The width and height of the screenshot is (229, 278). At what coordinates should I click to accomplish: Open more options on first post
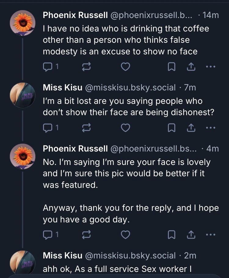[211, 67]
